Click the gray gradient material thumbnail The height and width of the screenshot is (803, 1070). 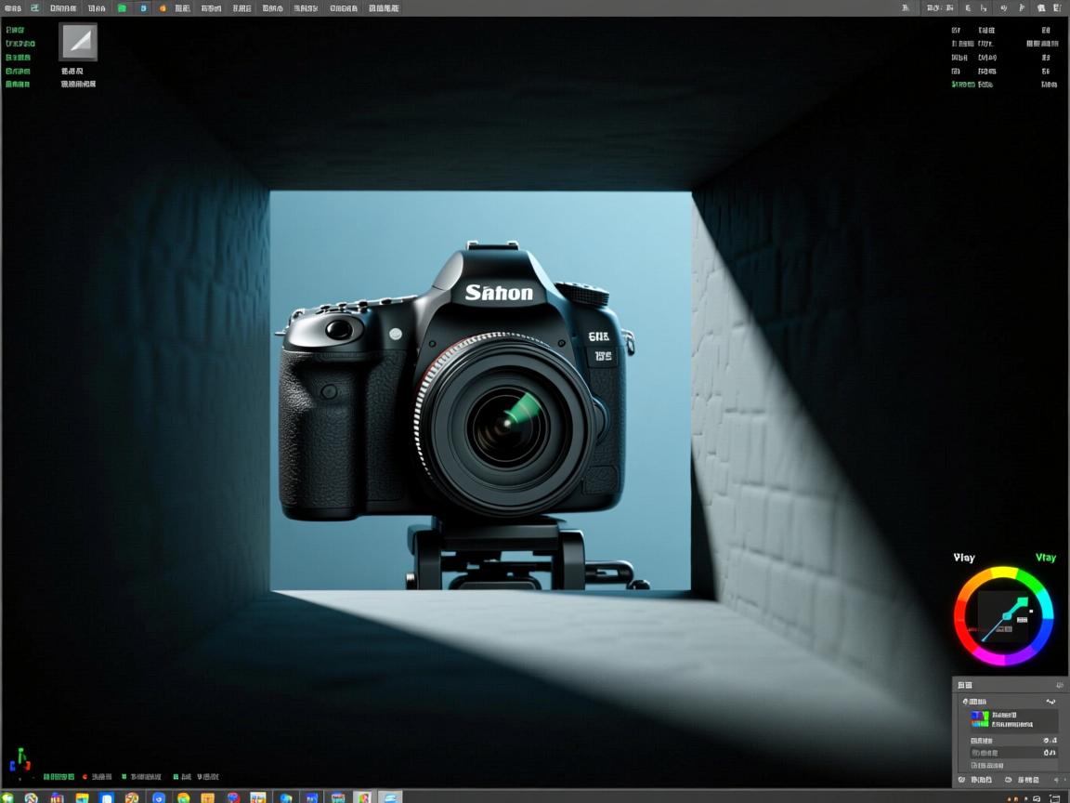78,42
